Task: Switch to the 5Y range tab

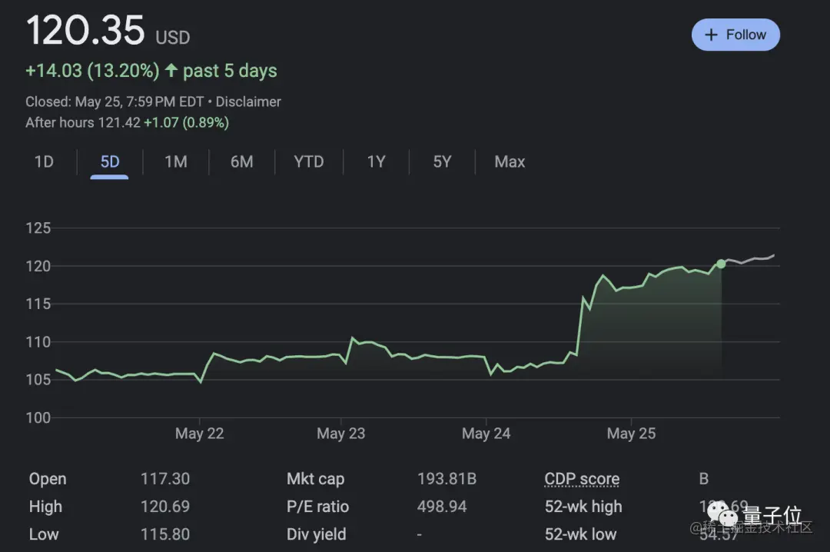Action: 442,161
